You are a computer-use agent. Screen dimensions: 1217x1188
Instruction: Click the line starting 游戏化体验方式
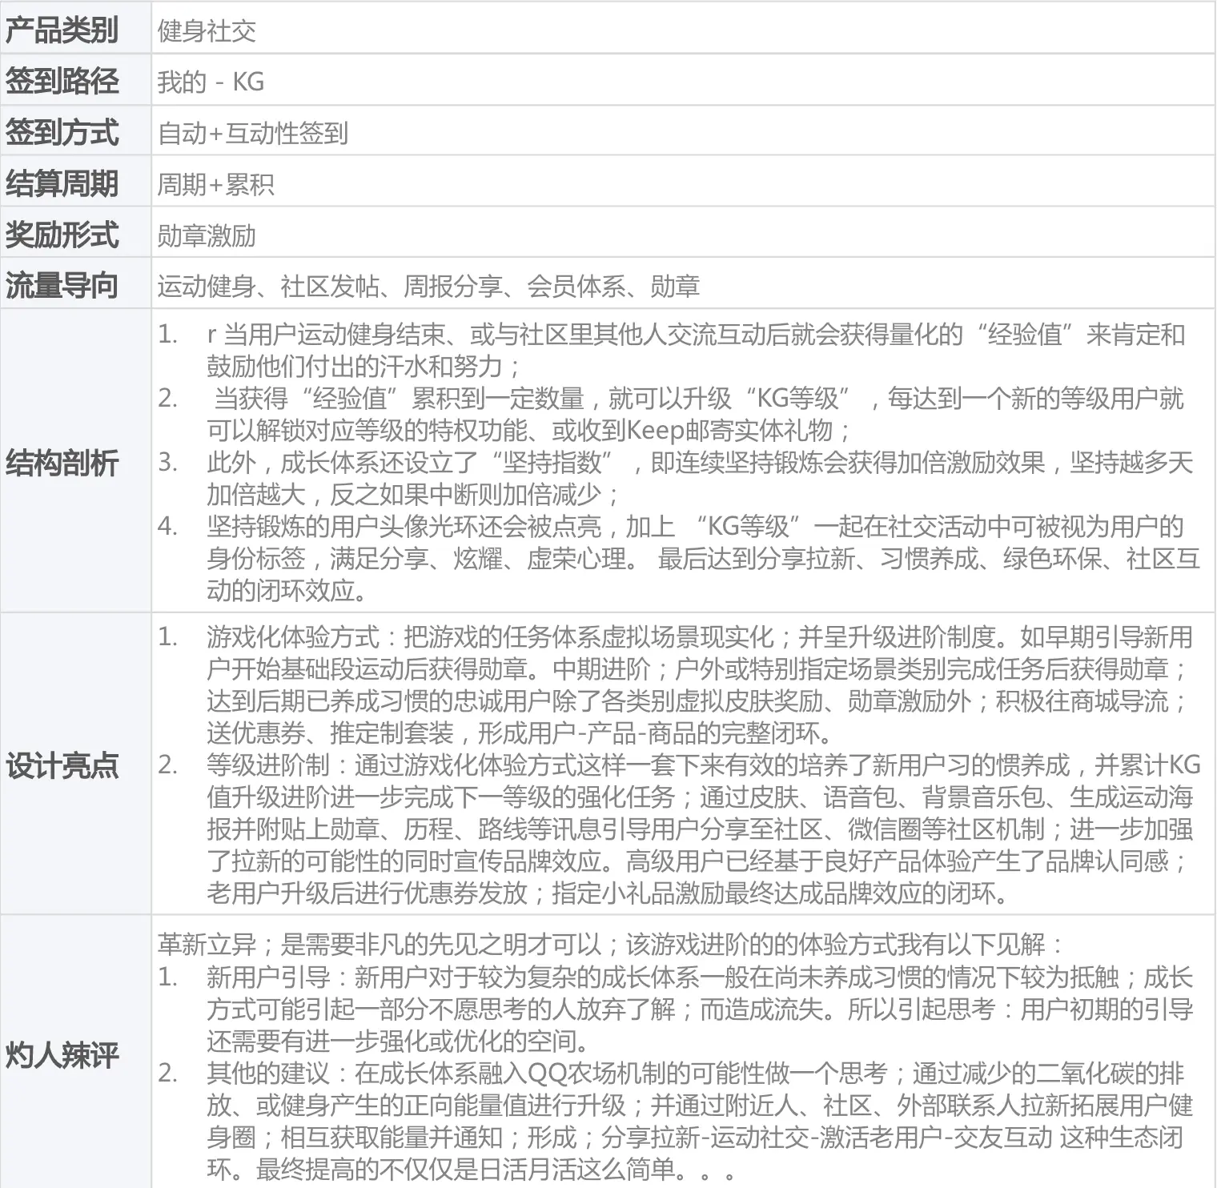700,637
